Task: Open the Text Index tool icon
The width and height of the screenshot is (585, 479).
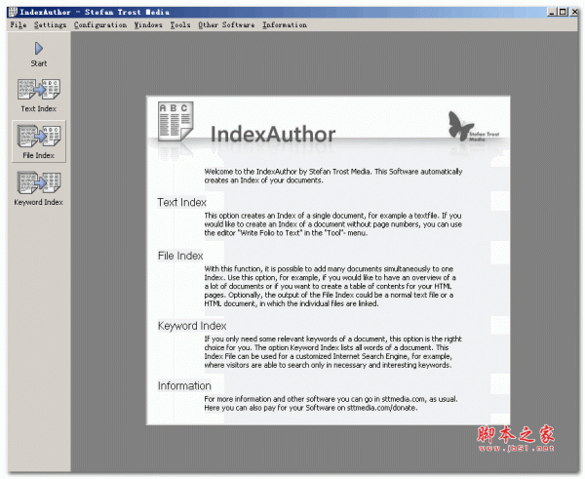Action: (x=38, y=89)
